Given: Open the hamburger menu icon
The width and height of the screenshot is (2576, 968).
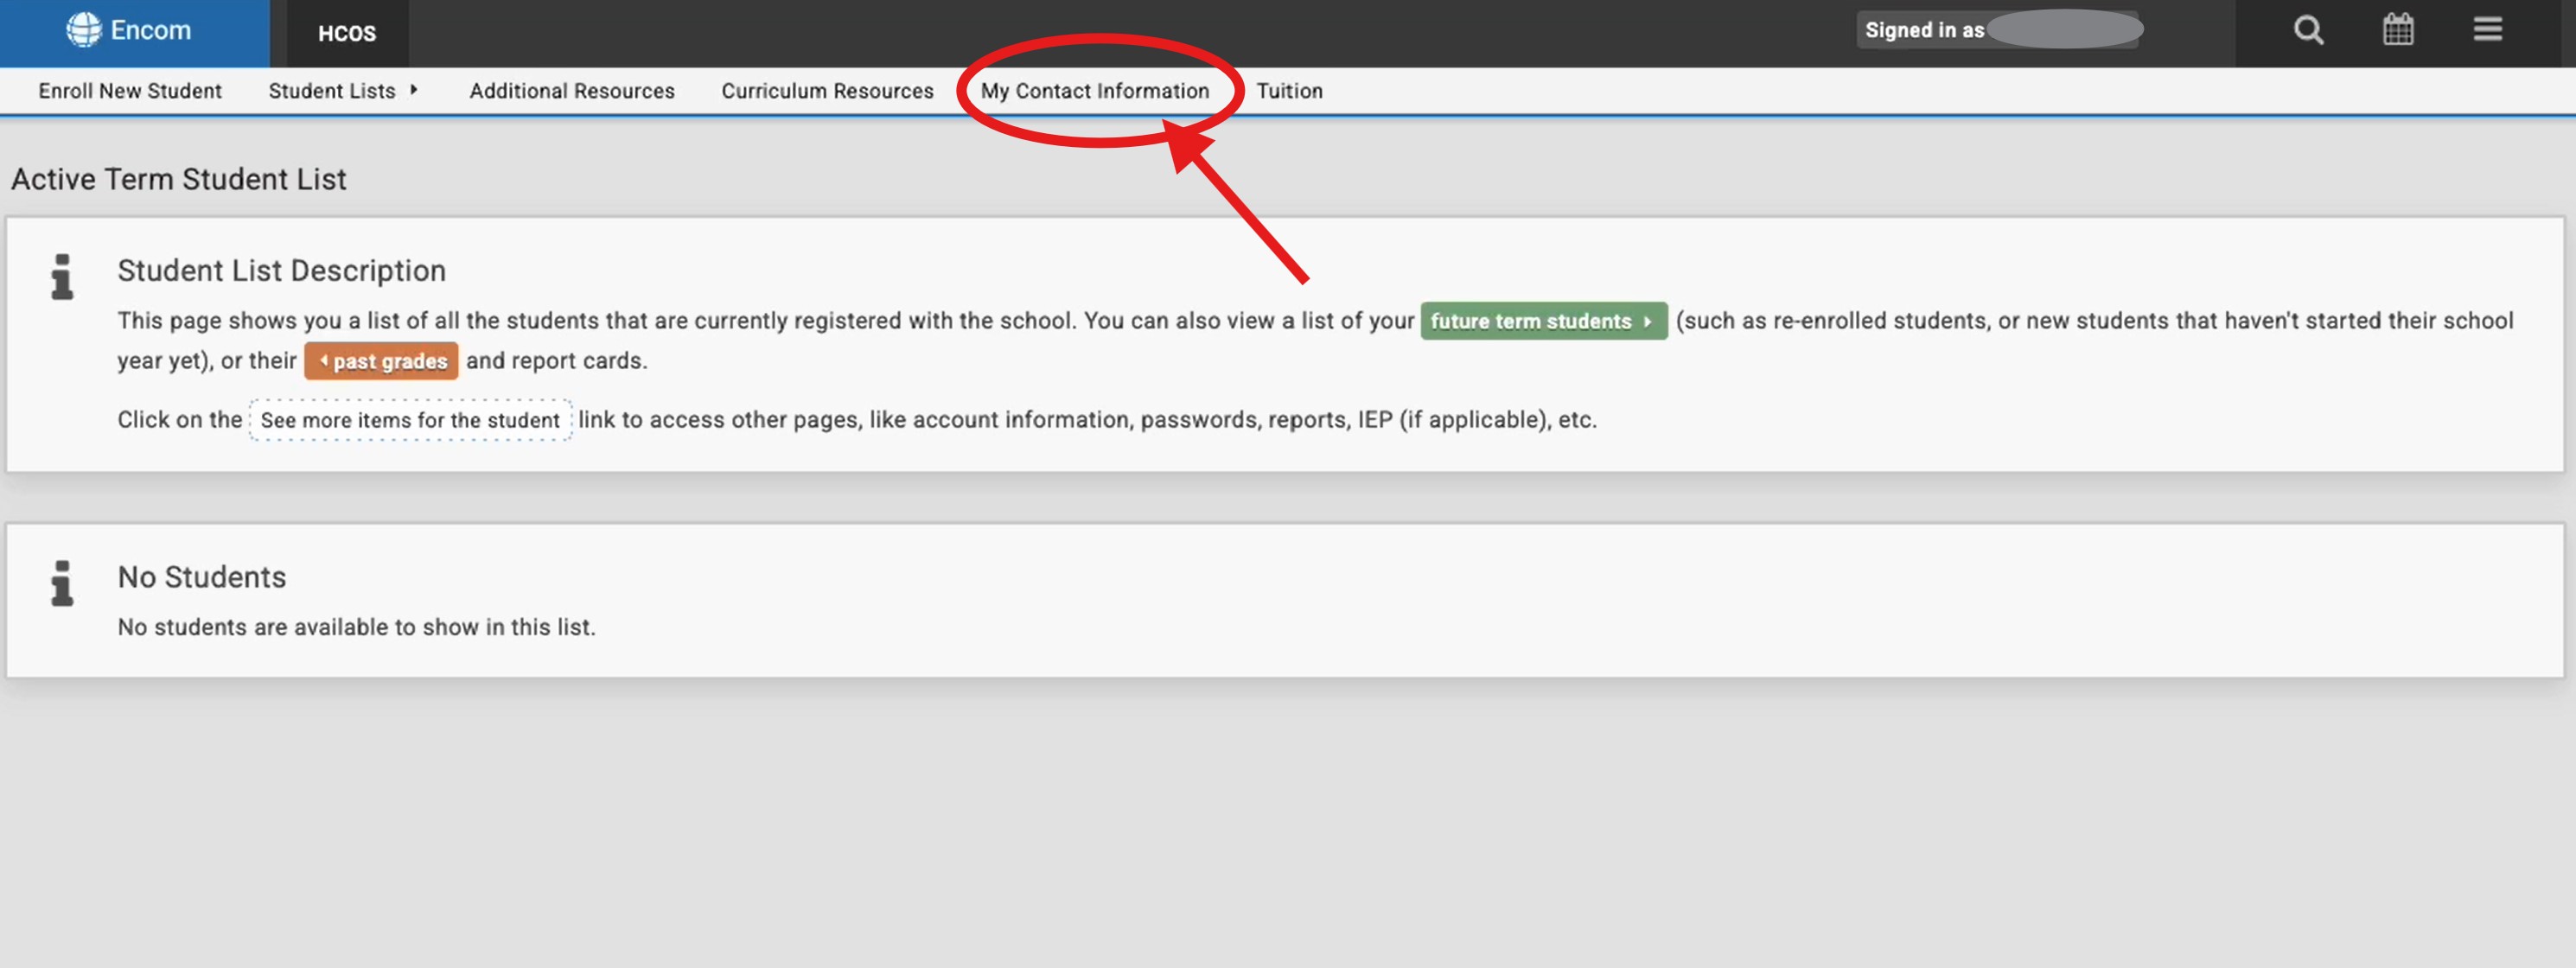Looking at the screenshot, I should pyautogui.click(x=2488, y=30).
